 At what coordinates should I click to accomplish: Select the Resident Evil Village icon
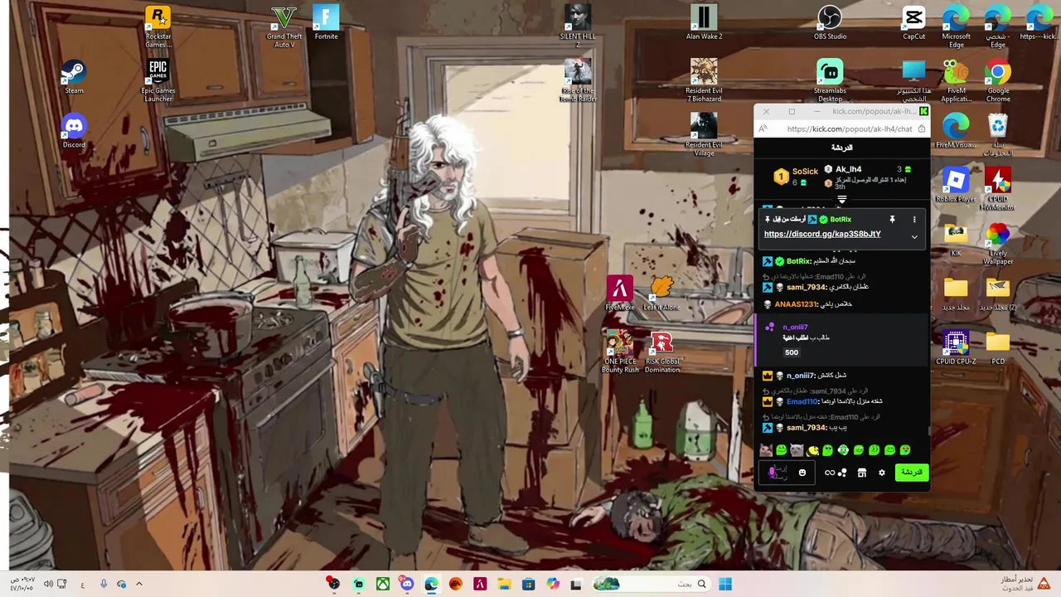[x=704, y=135]
